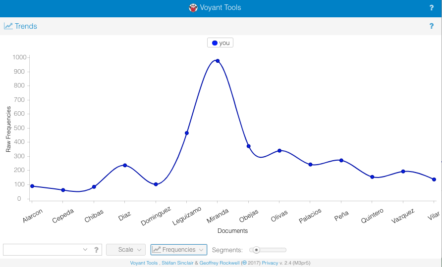Click the 'Documents' x-axis title
Image resolution: width=442 pixels, height=267 pixels.
[232, 231]
